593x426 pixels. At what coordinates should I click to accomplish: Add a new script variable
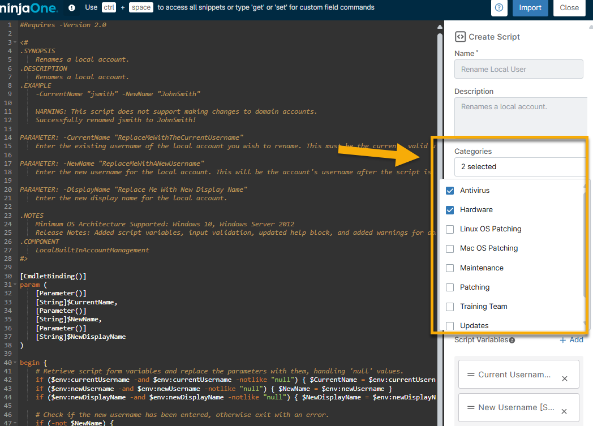pos(571,340)
